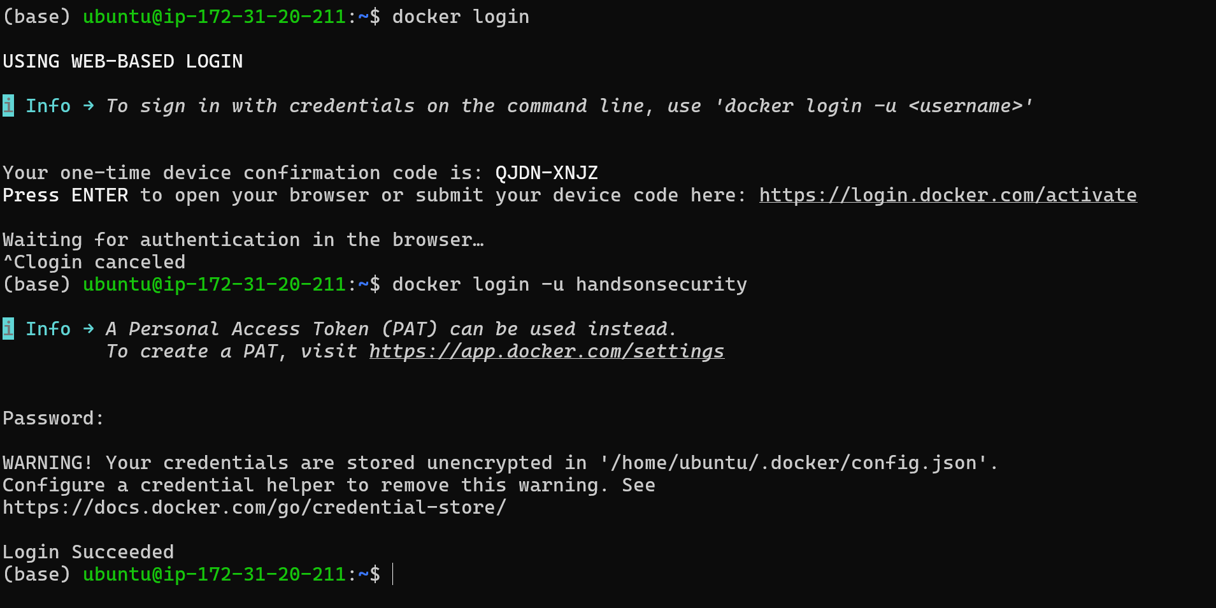Click the green hostname in the last prompt
1216x608 pixels.
point(215,575)
